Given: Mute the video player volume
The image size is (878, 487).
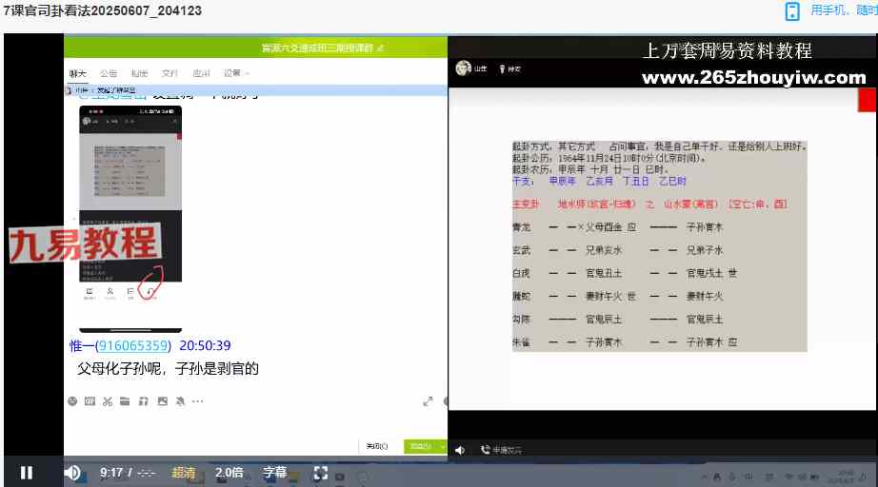Looking at the screenshot, I should (72, 473).
